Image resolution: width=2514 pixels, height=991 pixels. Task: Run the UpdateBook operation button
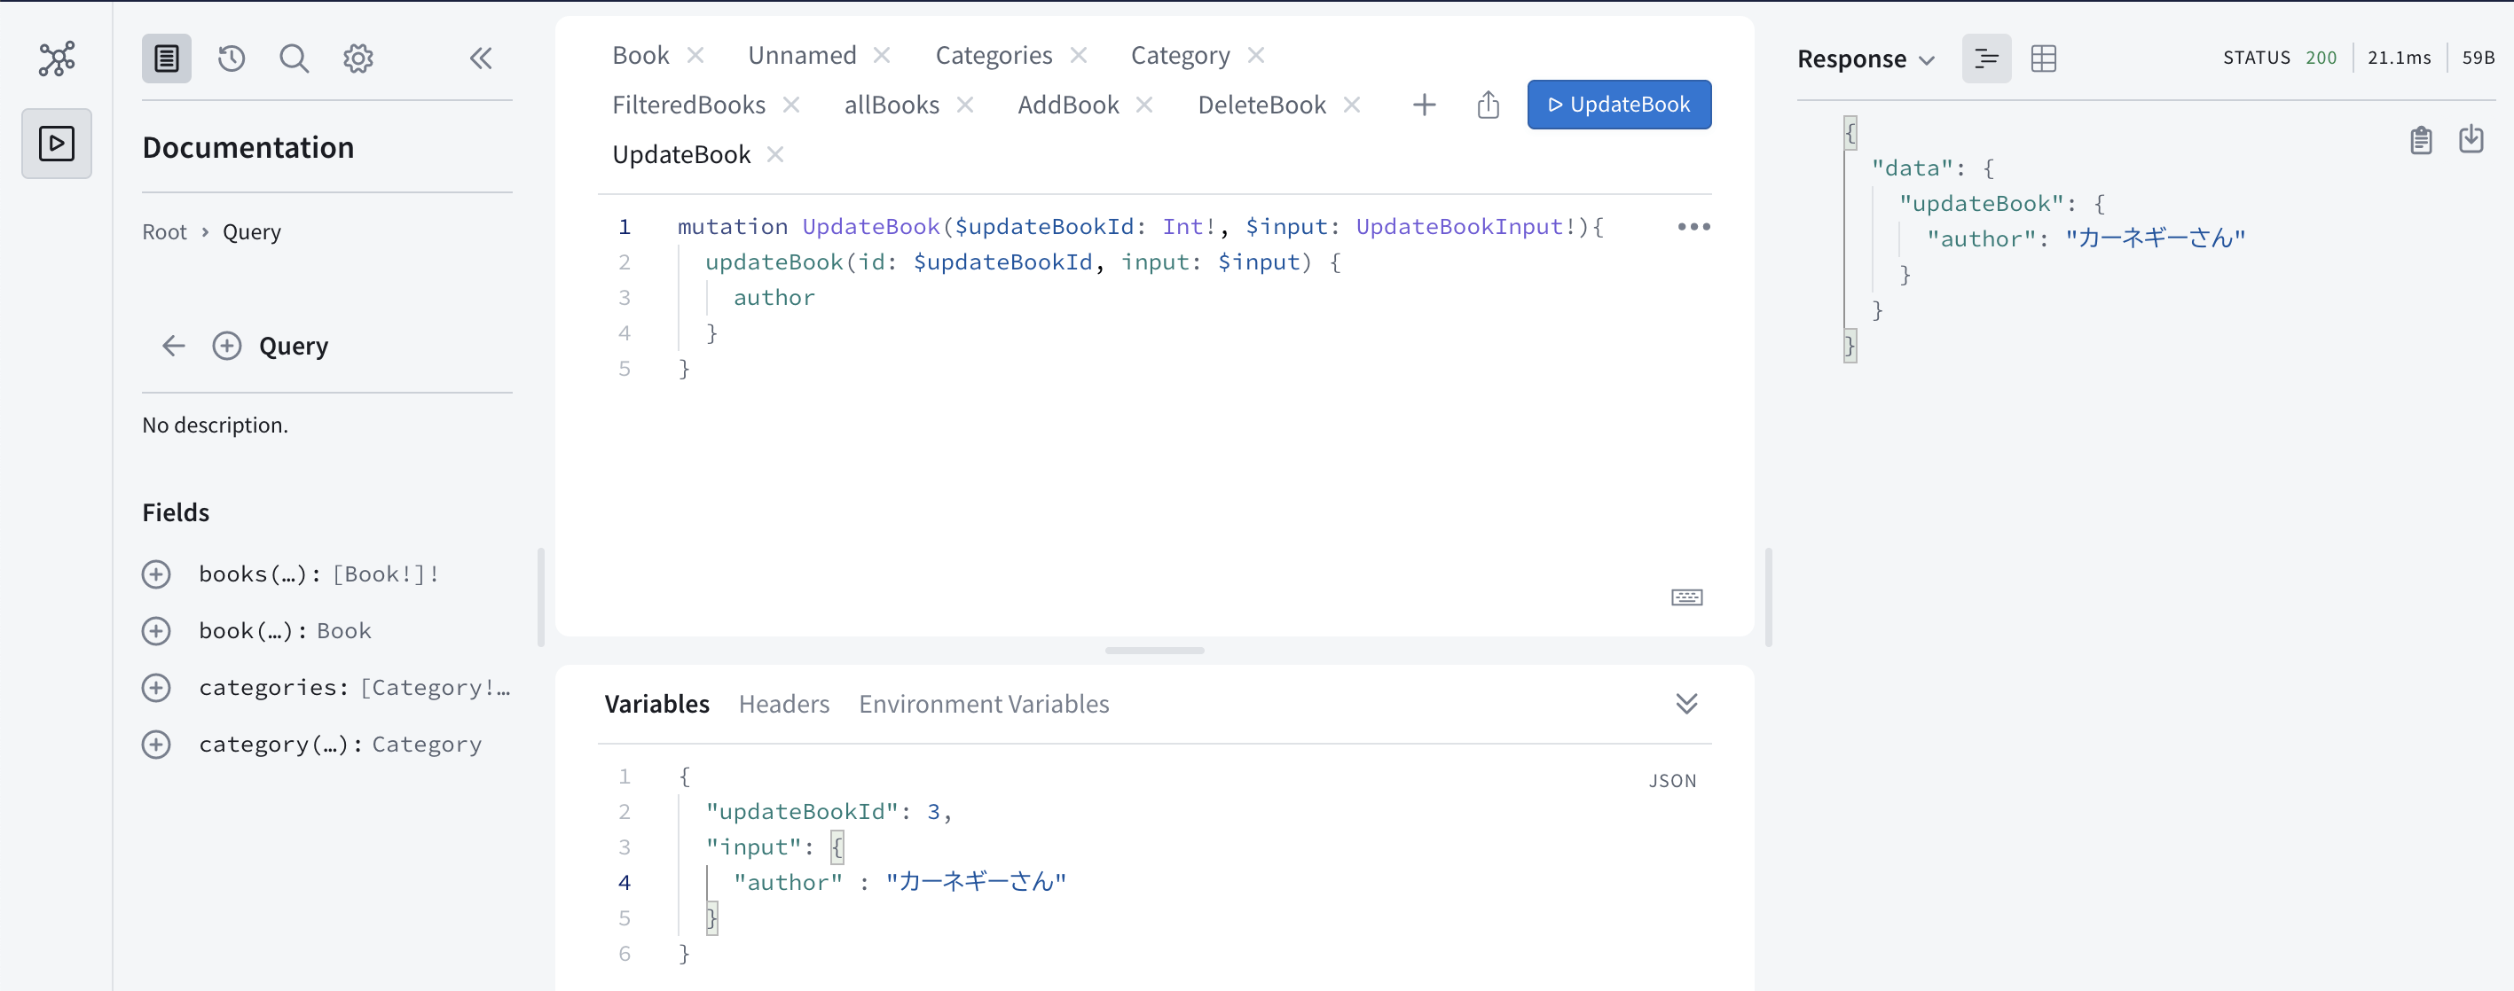click(x=1618, y=105)
